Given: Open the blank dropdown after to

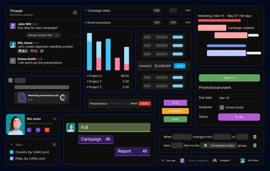Looking at the screenshot, I should (x=242, y=137).
